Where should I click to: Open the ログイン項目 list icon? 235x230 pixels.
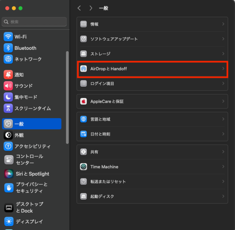[x=83, y=83]
